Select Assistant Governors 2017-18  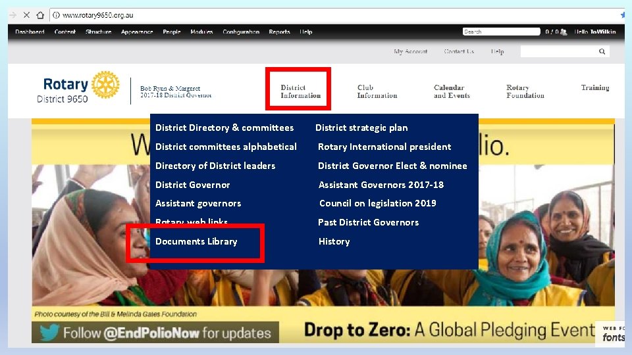(x=381, y=185)
